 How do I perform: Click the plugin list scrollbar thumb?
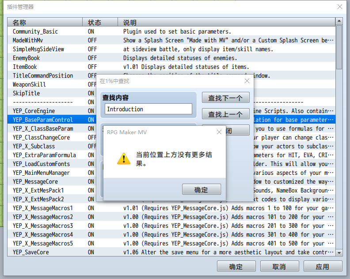pyautogui.click(x=339, y=47)
